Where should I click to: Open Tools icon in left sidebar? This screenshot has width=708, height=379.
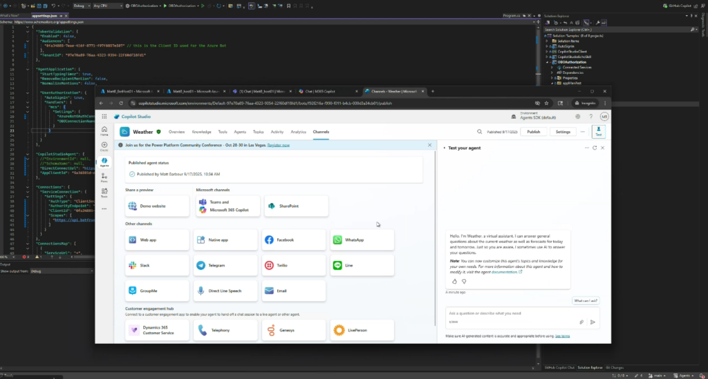[x=104, y=193]
